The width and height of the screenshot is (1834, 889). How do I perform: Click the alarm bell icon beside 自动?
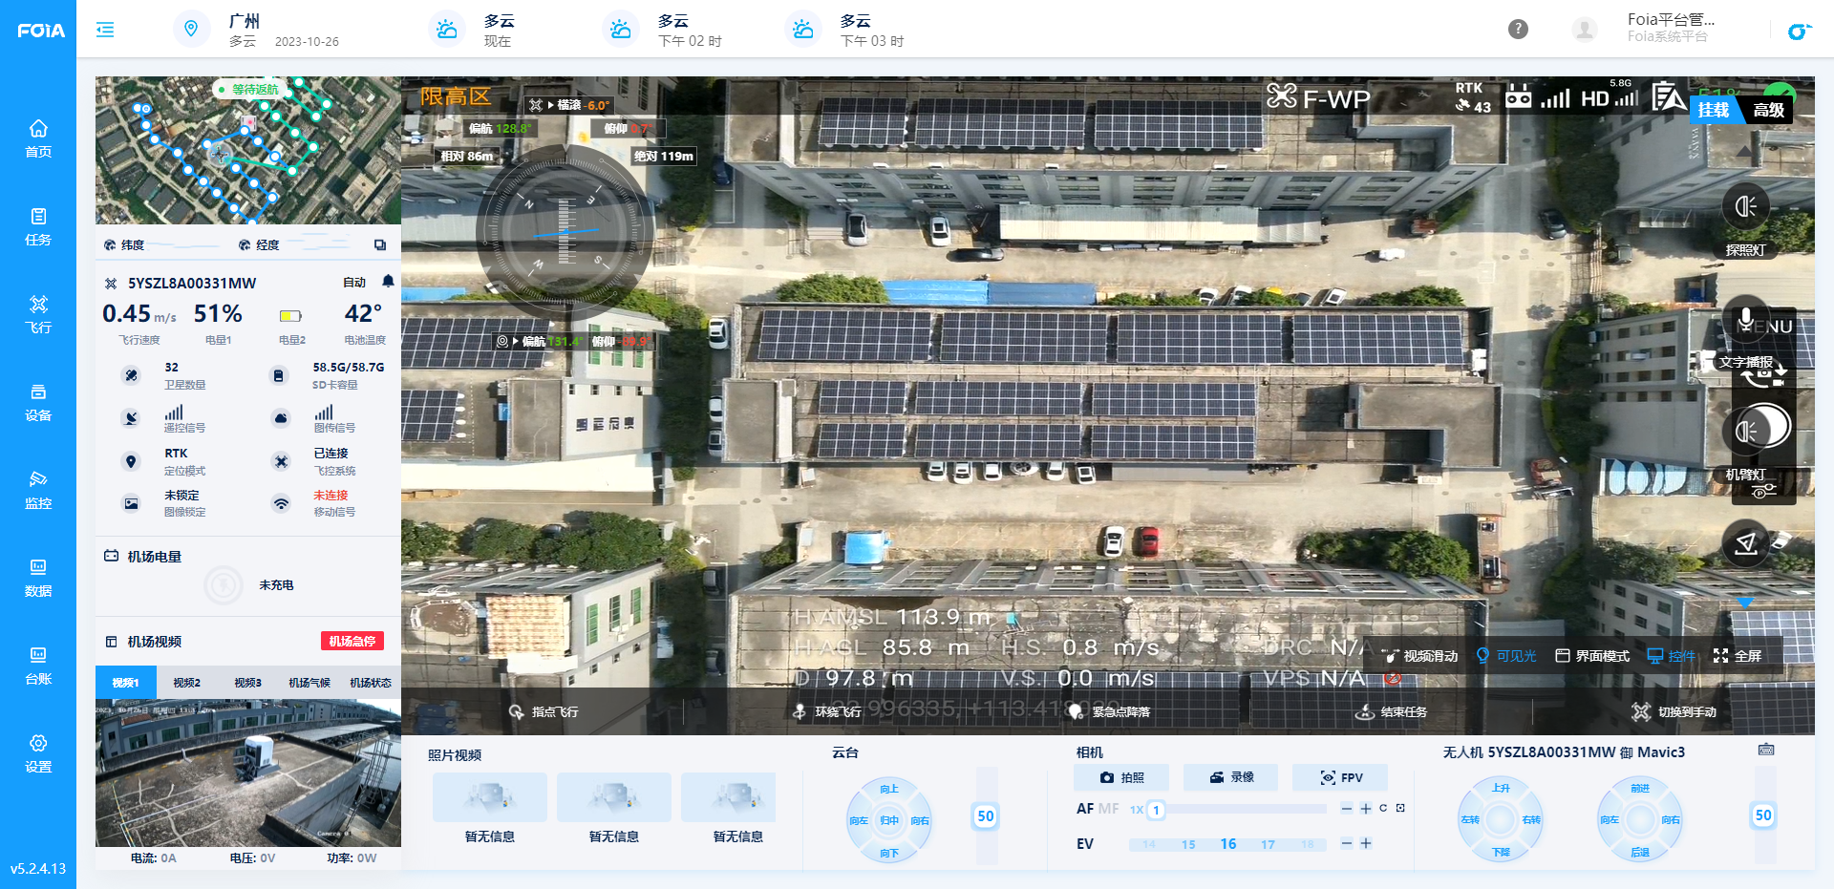pyautogui.click(x=388, y=282)
